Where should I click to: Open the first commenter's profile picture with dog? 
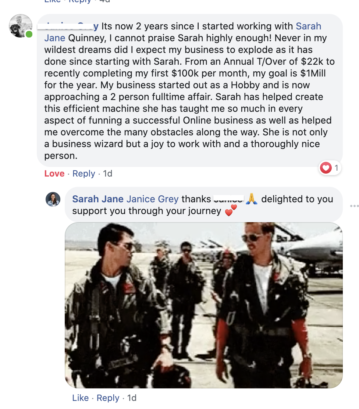click(x=21, y=26)
